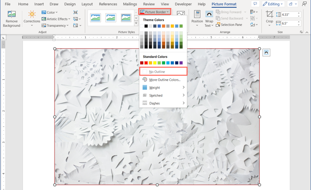This screenshot has height=190, width=311.
Task: Increase the picture height with up spinner
Action: tap(299, 13)
